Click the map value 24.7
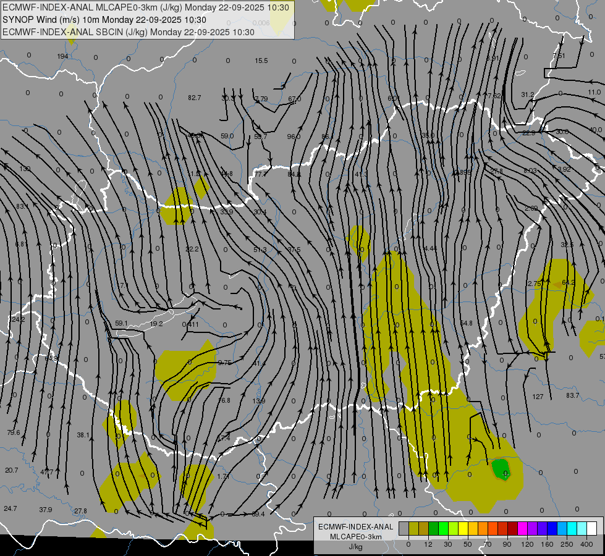 pyautogui.click(x=11, y=508)
